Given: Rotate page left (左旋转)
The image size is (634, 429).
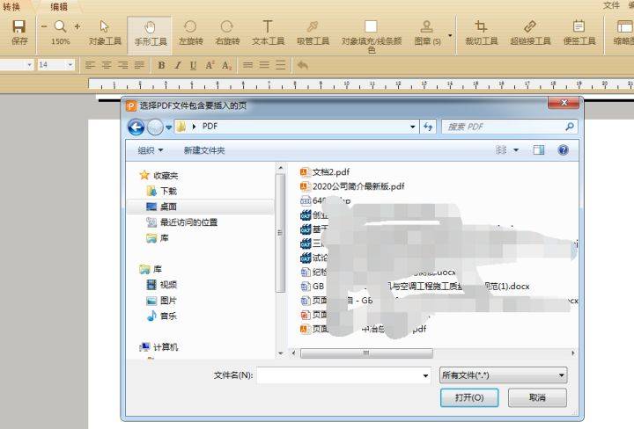Looking at the screenshot, I should coord(190,33).
